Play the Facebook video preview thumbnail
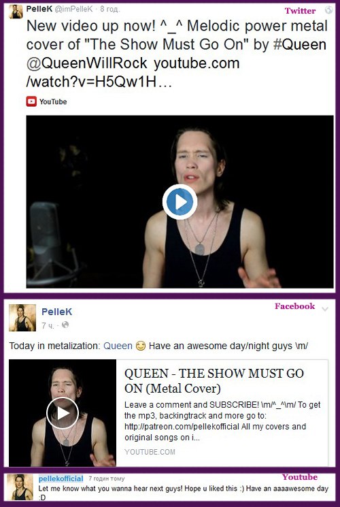 pos(63,413)
